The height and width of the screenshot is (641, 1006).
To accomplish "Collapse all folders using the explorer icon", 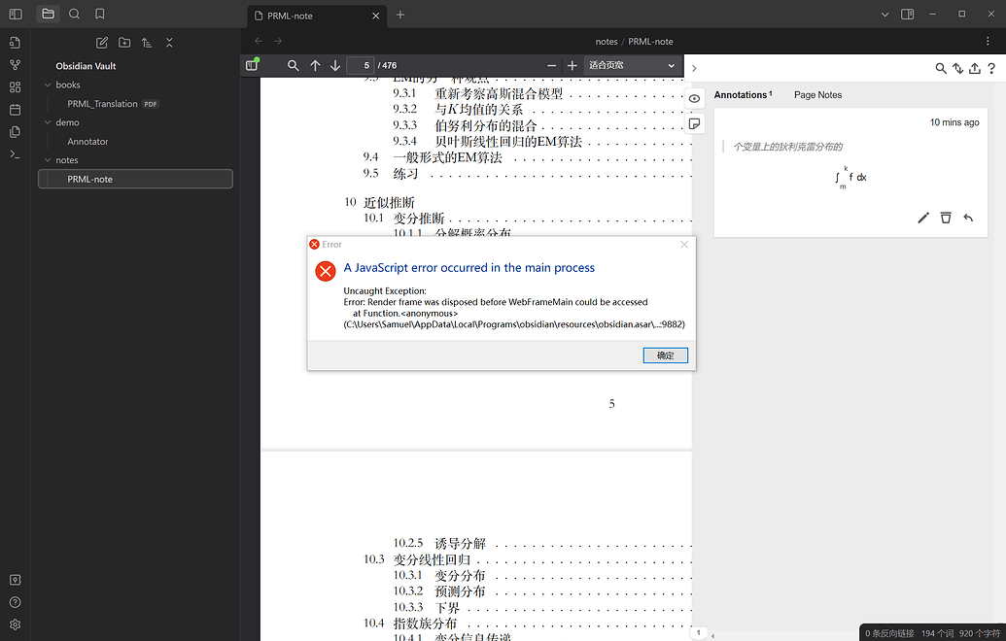I will (x=168, y=43).
